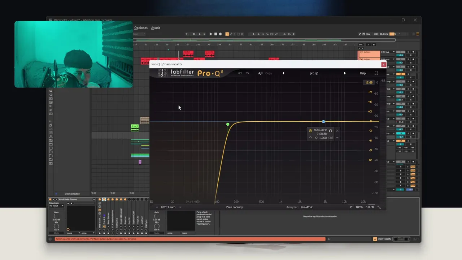Toggle the Draw Mode pencil icon

tap(360, 34)
